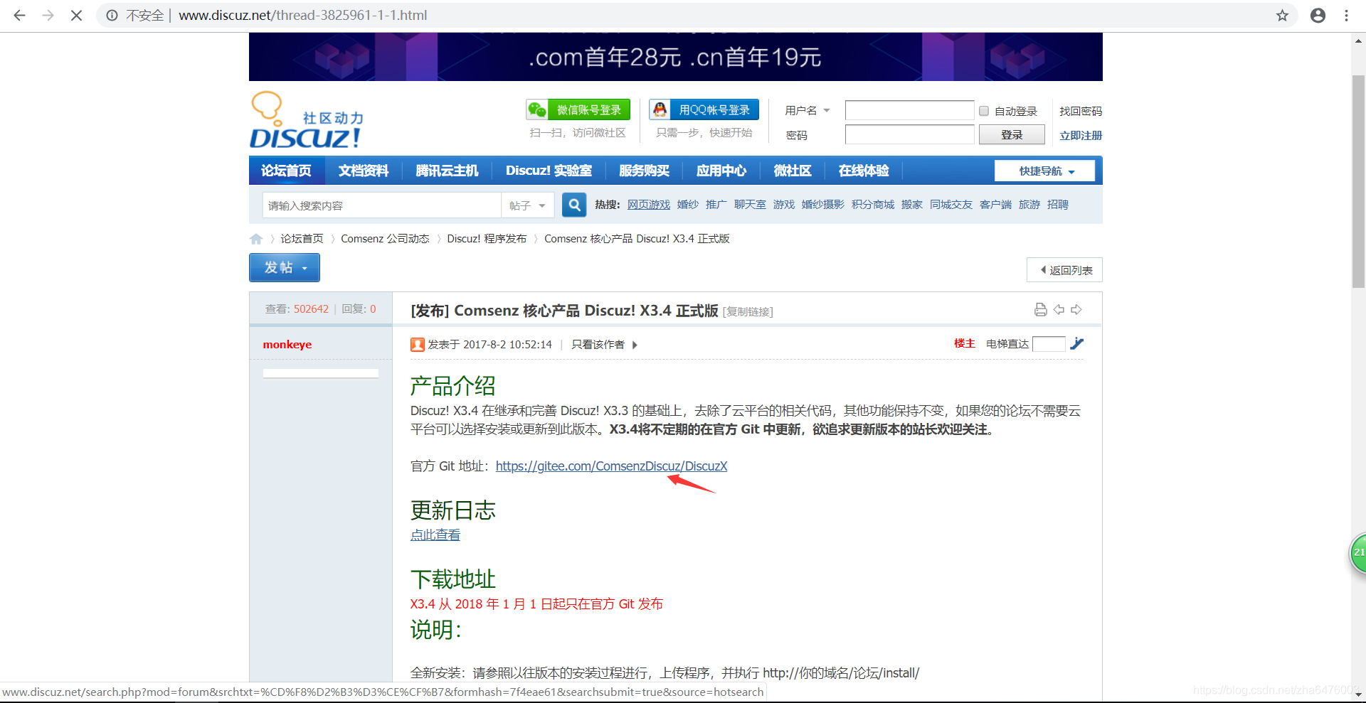Open the 帖子 search type dropdown
Screen dimensions: 1366x703
[x=527, y=205]
